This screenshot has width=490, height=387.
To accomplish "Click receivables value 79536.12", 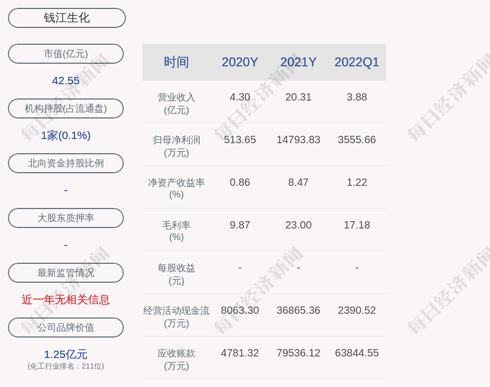I will (298, 353).
